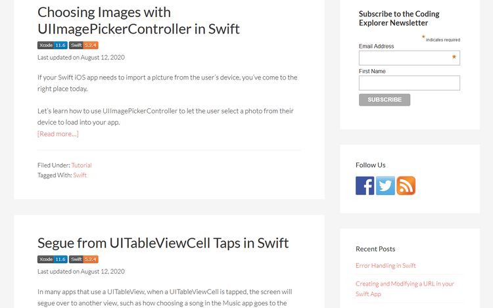The height and width of the screenshot is (308, 493).
Task: Click Swift 5.2.4 badge under UIImagePickerController post
Action: [x=83, y=45]
